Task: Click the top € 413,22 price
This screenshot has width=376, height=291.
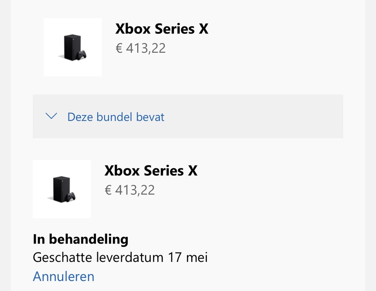Action: coord(141,48)
